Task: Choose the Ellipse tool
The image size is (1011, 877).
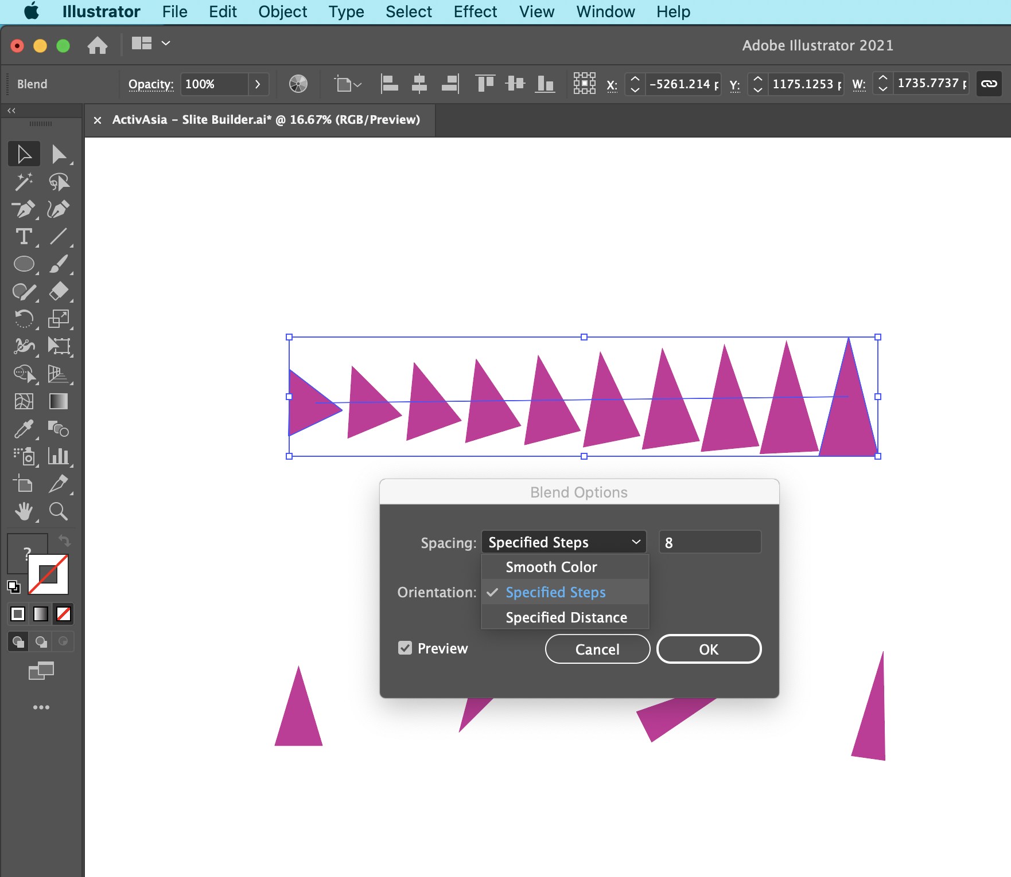Action: click(24, 264)
